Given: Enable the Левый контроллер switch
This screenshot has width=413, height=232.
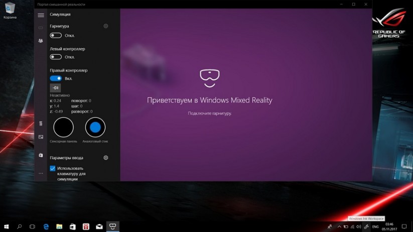Looking at the screenshot, I should click(x=56, y=57).
